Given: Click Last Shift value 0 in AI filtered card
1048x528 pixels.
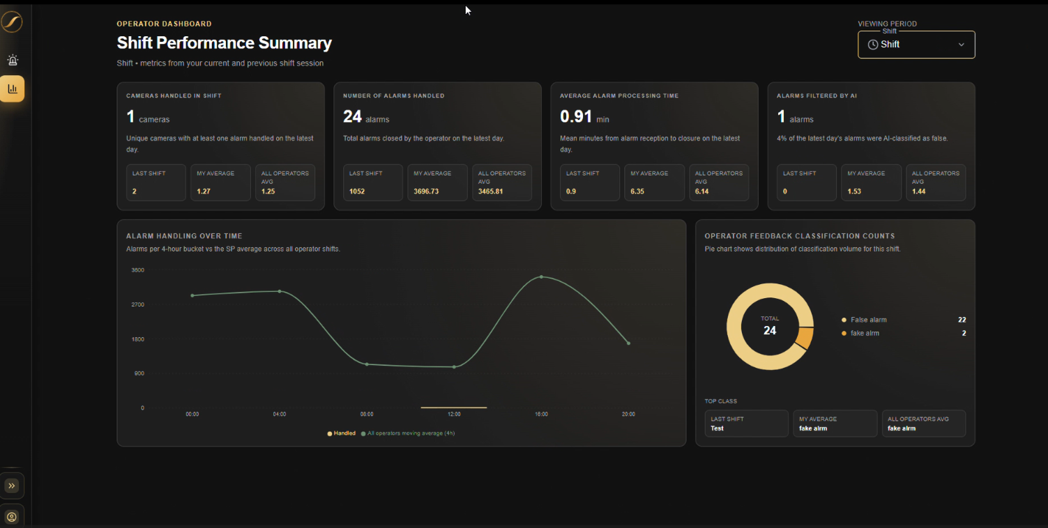Looking at the screenshot, I should pyautogui.click(x=785, y=191).
